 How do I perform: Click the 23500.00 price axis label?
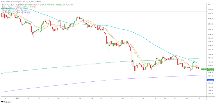[210, 58]
